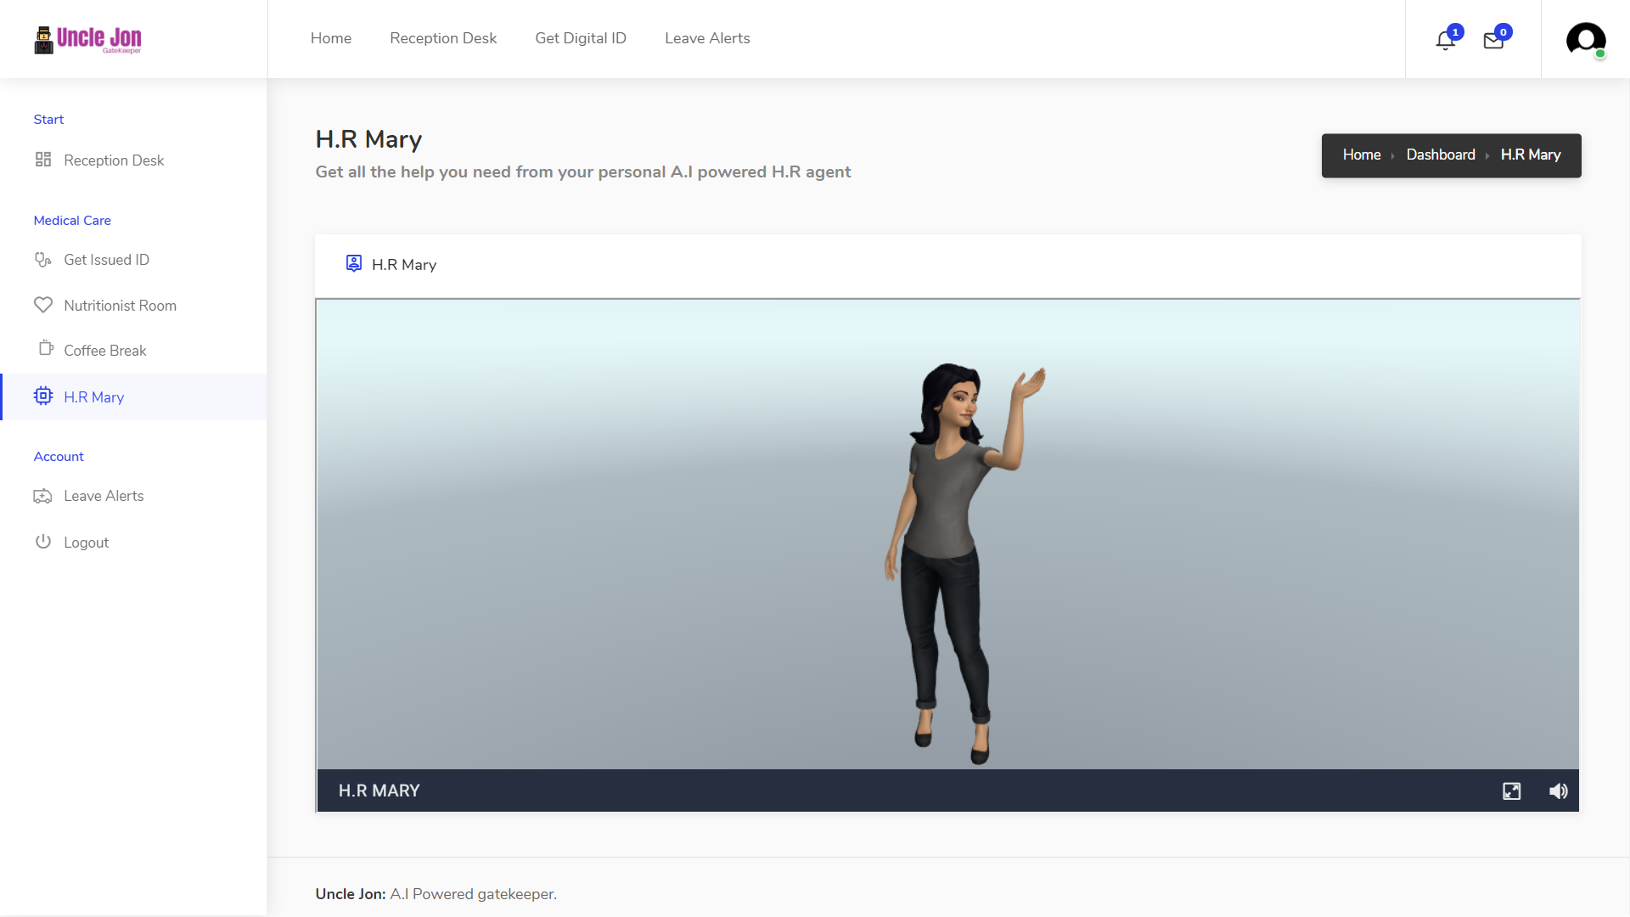This screenshot has height=917, width=1630.
Task: Toggle fullscreen on H.R Mary viewer
Action: pyautogui.click(x=1511, y=791)
